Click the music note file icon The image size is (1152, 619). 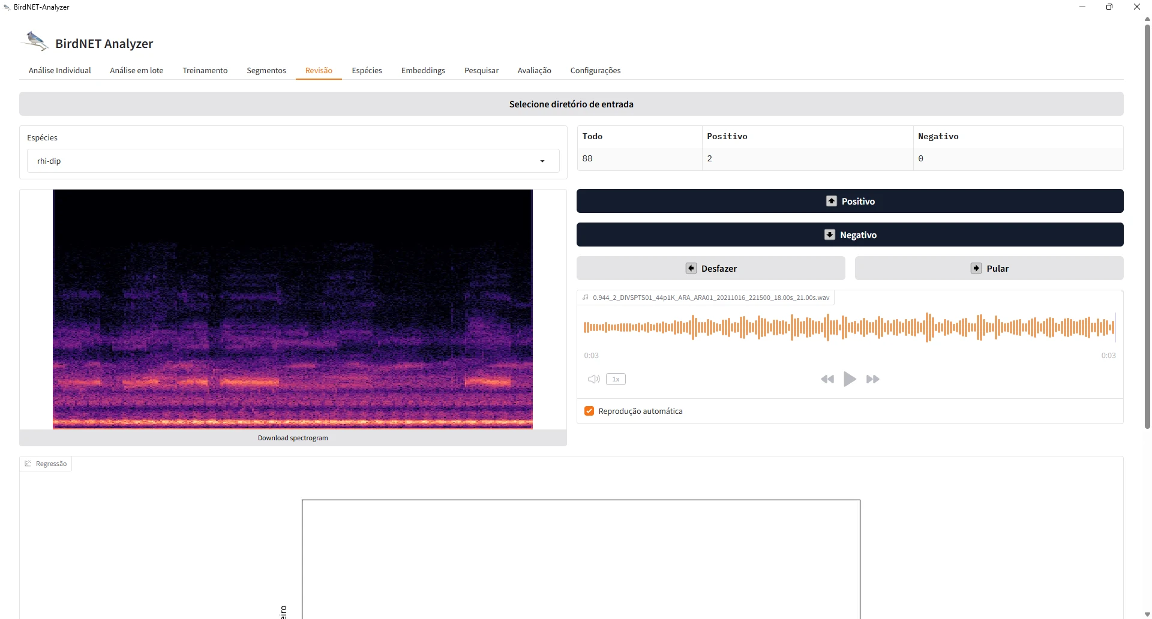point(586,298)
